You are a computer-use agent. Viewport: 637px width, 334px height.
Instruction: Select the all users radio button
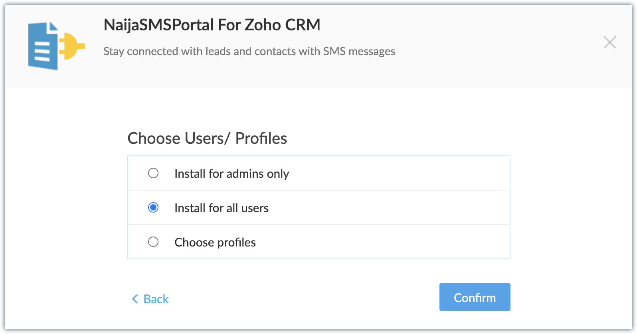pos(153,207)
